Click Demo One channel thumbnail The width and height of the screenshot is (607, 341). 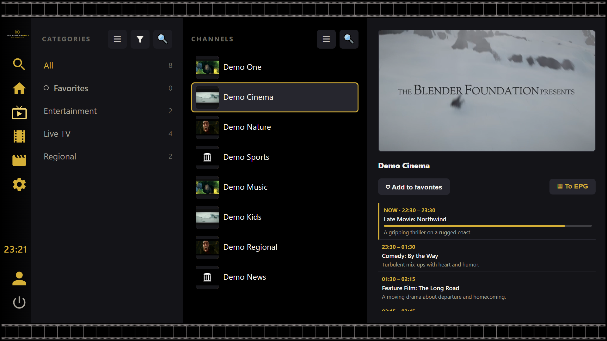[x=207, y=67]
